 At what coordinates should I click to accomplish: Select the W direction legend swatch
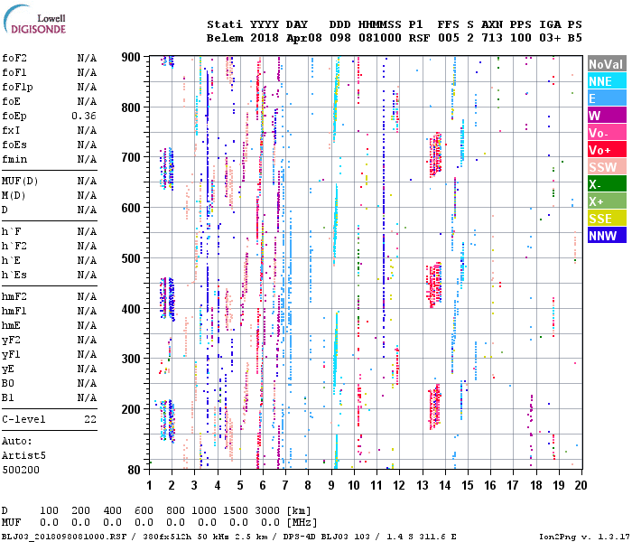click(607, 116)
